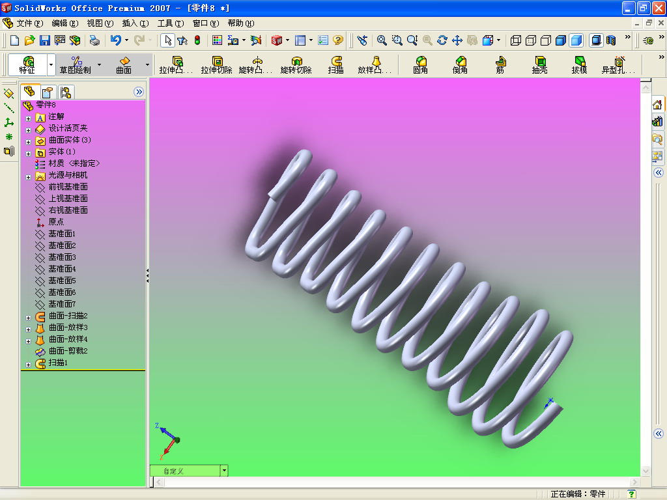The image size is (667, 500).
Task: Print the document icon
Action: tap(94, 40)
